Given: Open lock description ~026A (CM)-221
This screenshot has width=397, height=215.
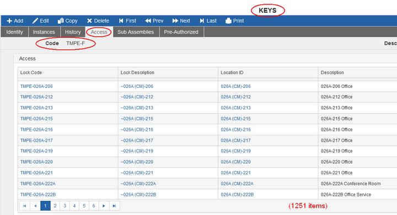Looking at the screenshot, I should [137, 173].
